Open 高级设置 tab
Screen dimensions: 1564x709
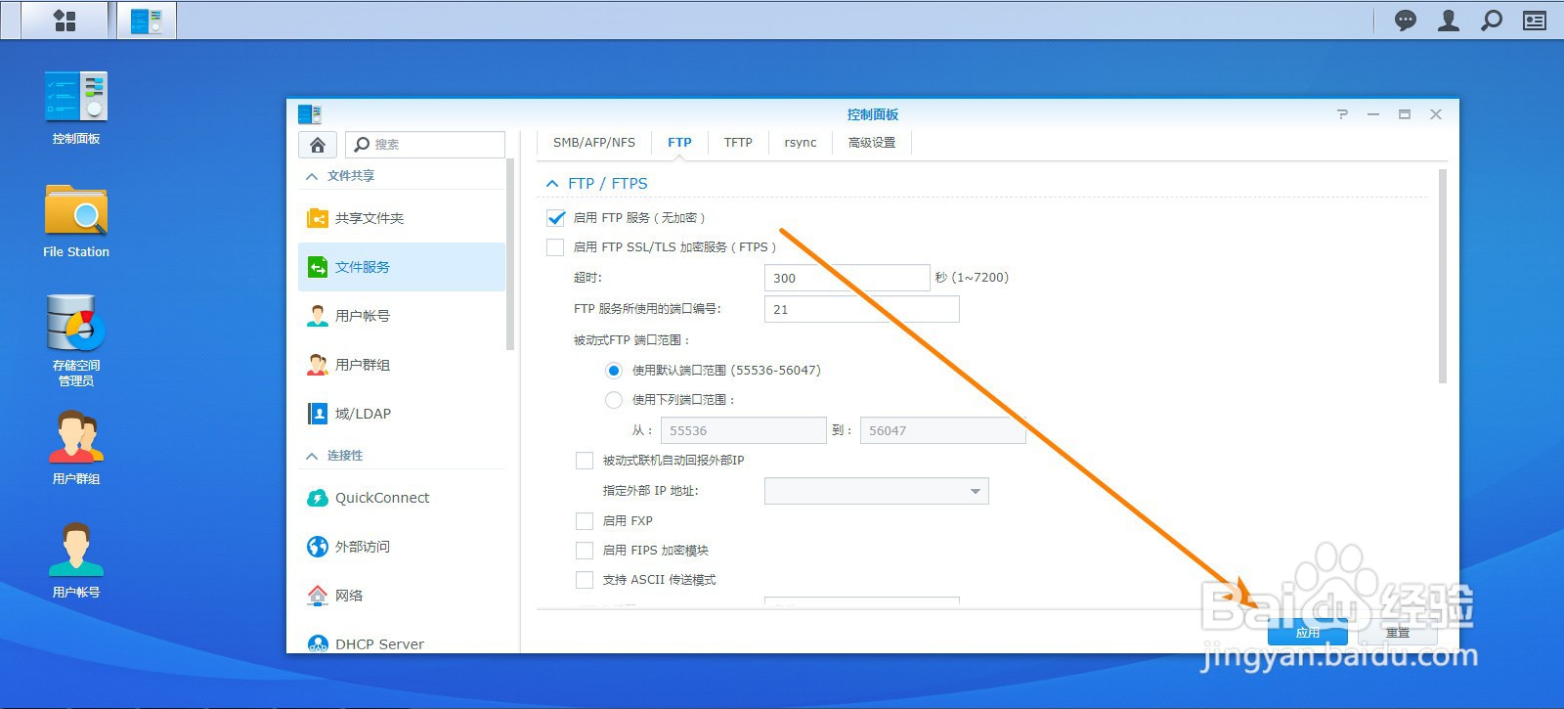tap(872, 143)
